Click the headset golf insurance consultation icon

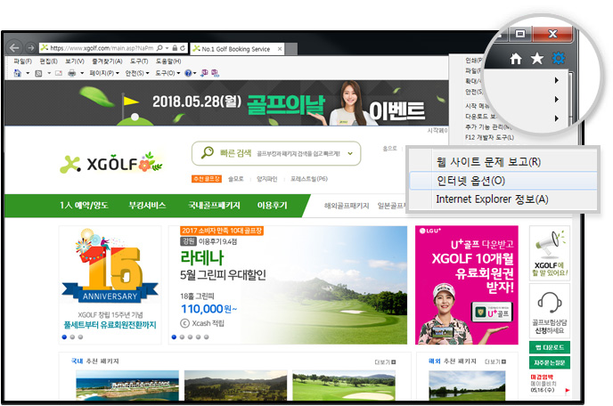[549, 302]
